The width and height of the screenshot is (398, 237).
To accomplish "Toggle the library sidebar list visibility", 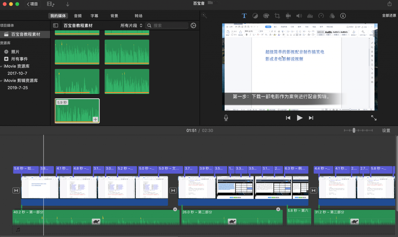I will 56,25.
